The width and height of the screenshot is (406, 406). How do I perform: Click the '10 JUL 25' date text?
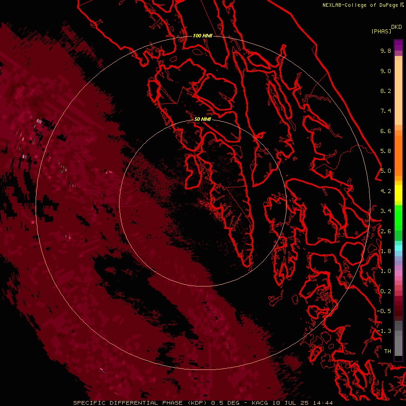(x=291, y=403)
